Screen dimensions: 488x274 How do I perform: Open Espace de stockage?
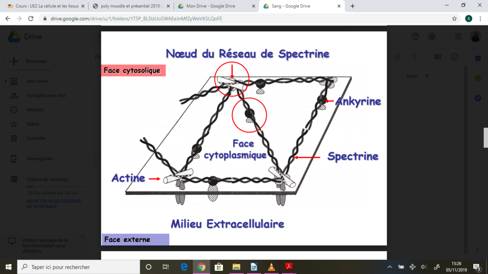coord(47,179)
